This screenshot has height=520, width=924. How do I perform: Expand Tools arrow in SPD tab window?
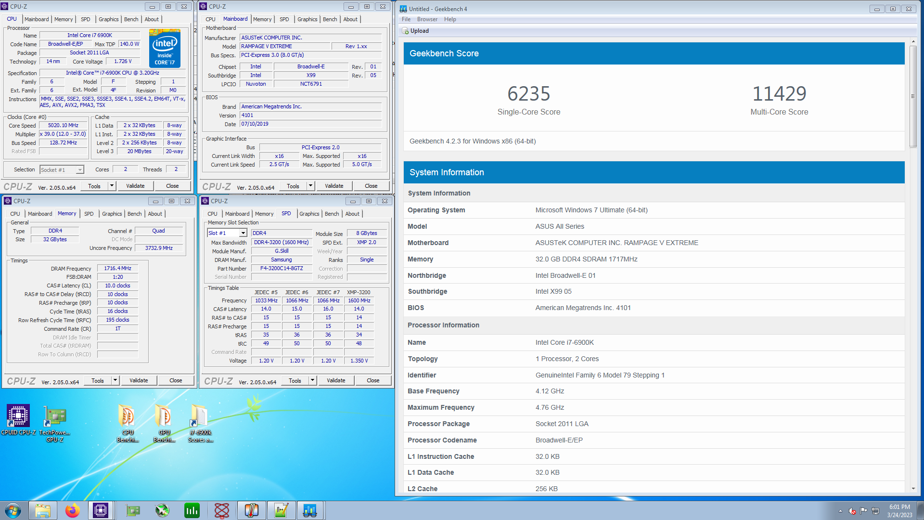point(312,380)
